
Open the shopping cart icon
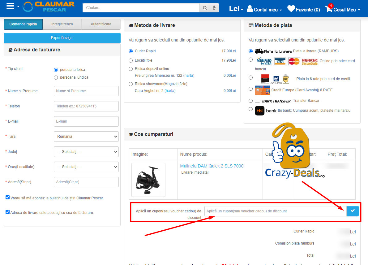[329, 8]
